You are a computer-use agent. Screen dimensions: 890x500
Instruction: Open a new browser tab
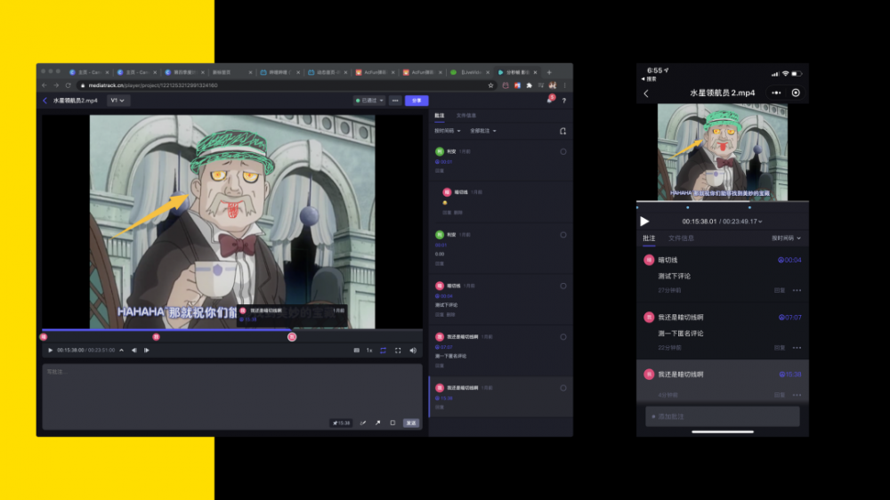549,73
